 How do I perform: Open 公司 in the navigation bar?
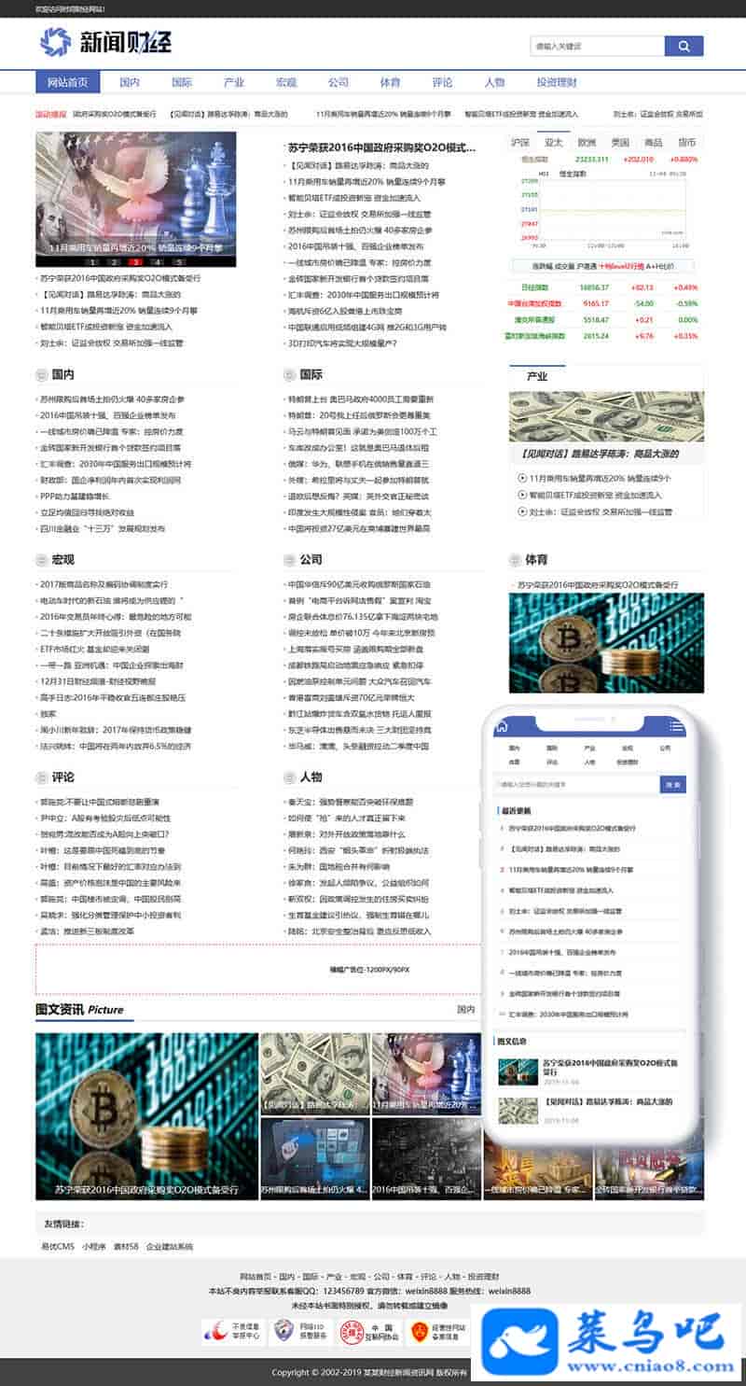point(338,82)
